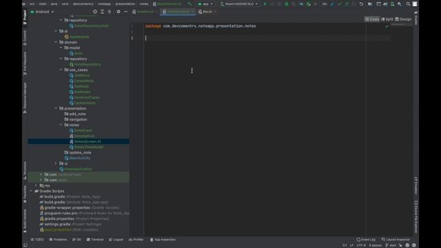The image size is (441, 248).
Task: Click the 4 spaces indent setting
Action: click(375, 245)
